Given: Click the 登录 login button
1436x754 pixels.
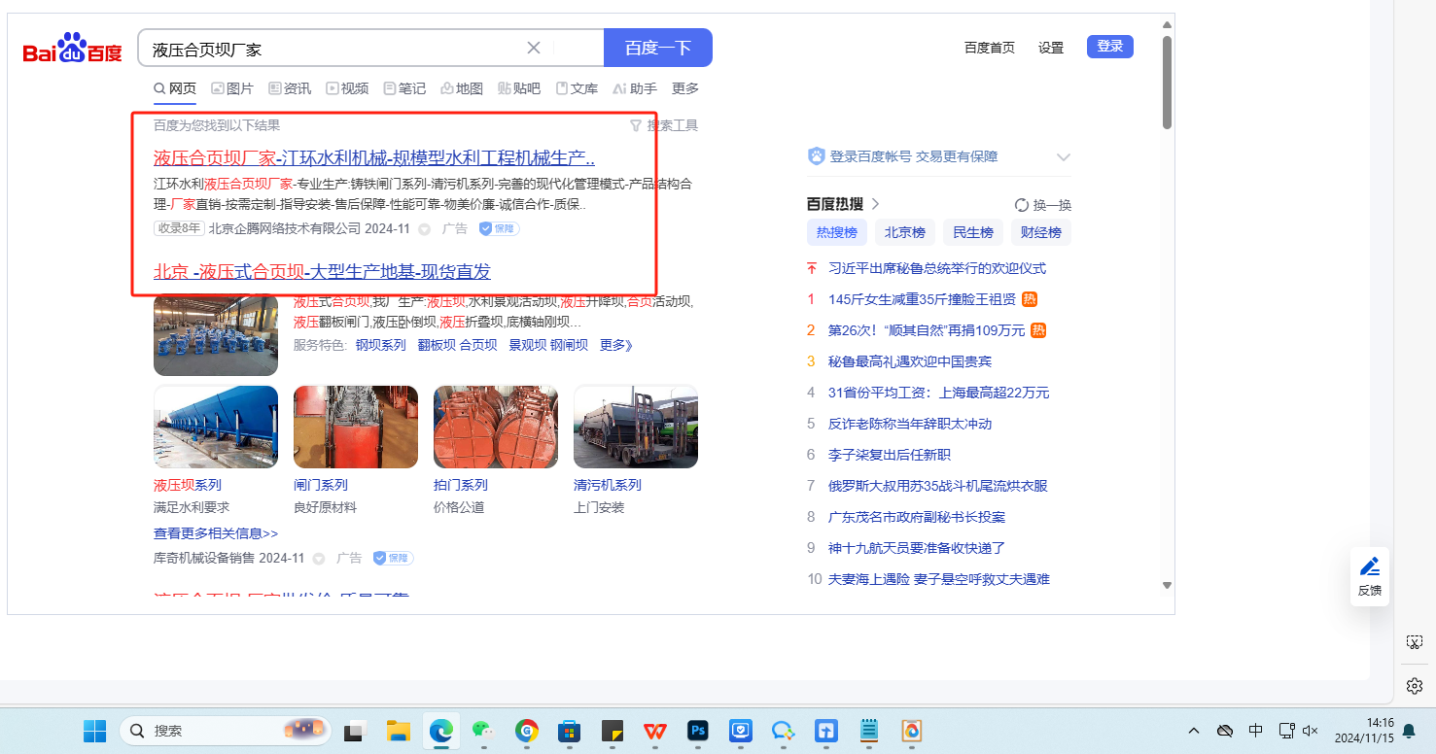Looking at the screenshot, I should [1109, 47].
